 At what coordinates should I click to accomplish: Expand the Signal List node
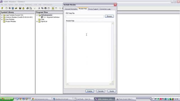37,22
